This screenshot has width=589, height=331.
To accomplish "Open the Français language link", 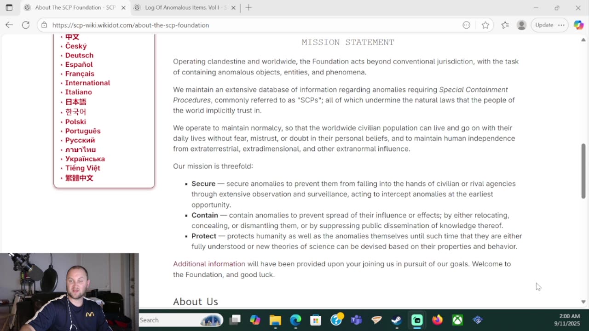I will point(80,74).
